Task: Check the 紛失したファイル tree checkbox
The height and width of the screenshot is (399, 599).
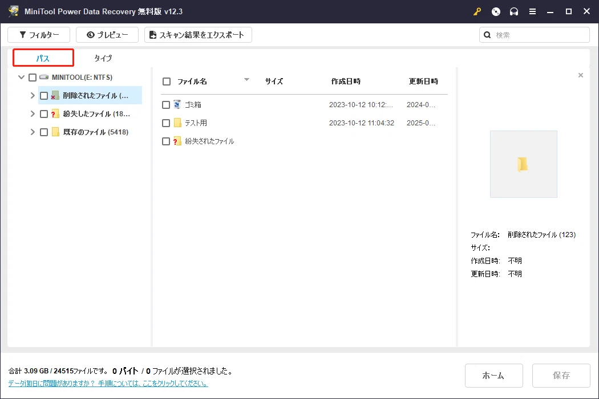Action: click(44, 114)
